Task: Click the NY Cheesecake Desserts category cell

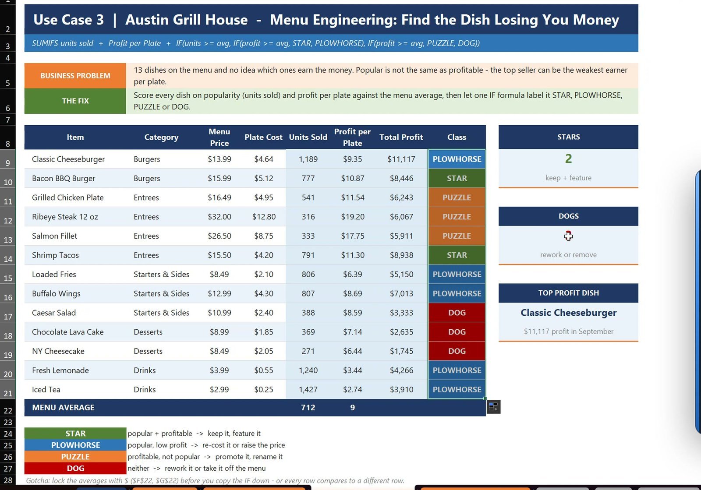Action: (x=161, y=351)
